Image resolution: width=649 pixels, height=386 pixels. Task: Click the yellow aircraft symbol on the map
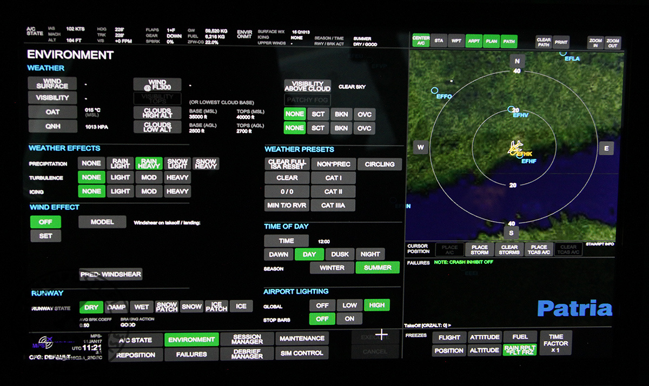point(514,147)
